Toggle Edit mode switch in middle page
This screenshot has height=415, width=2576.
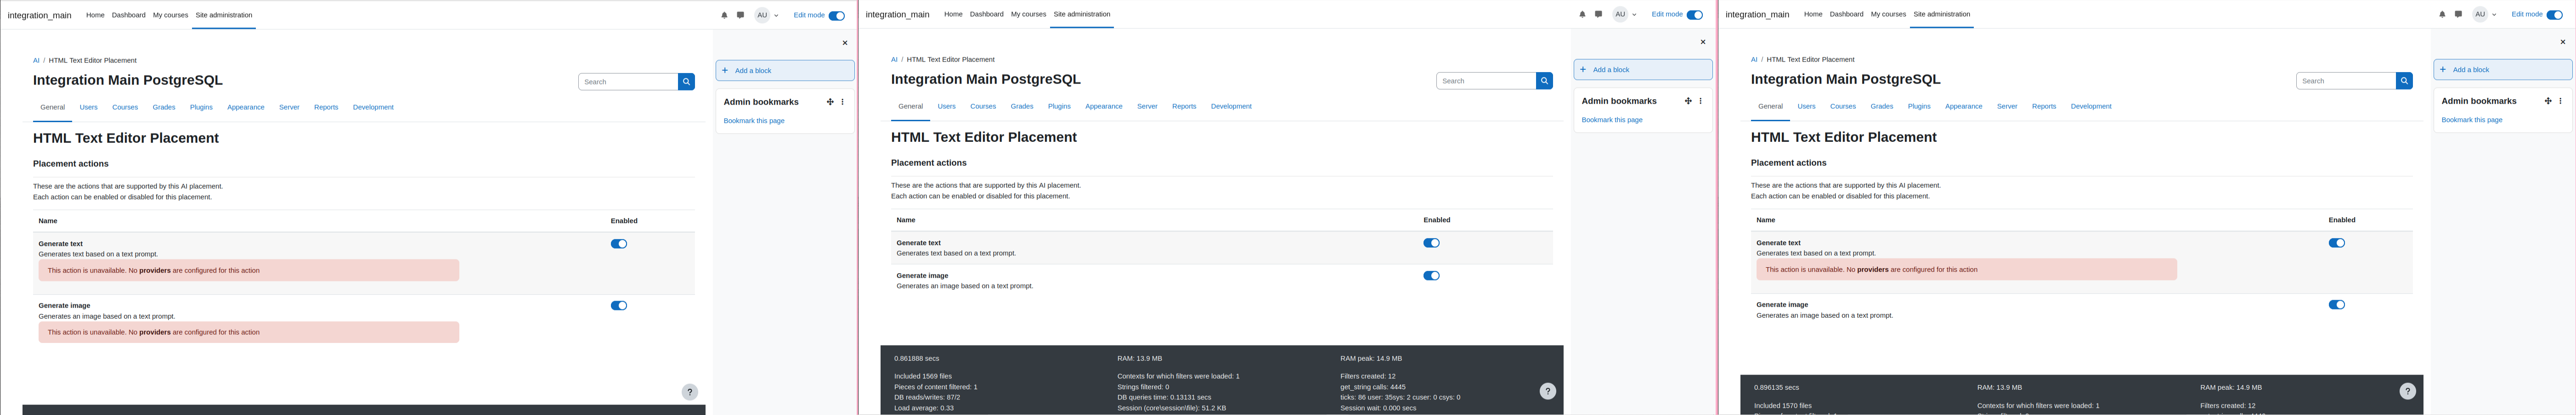pos(1695,15)
